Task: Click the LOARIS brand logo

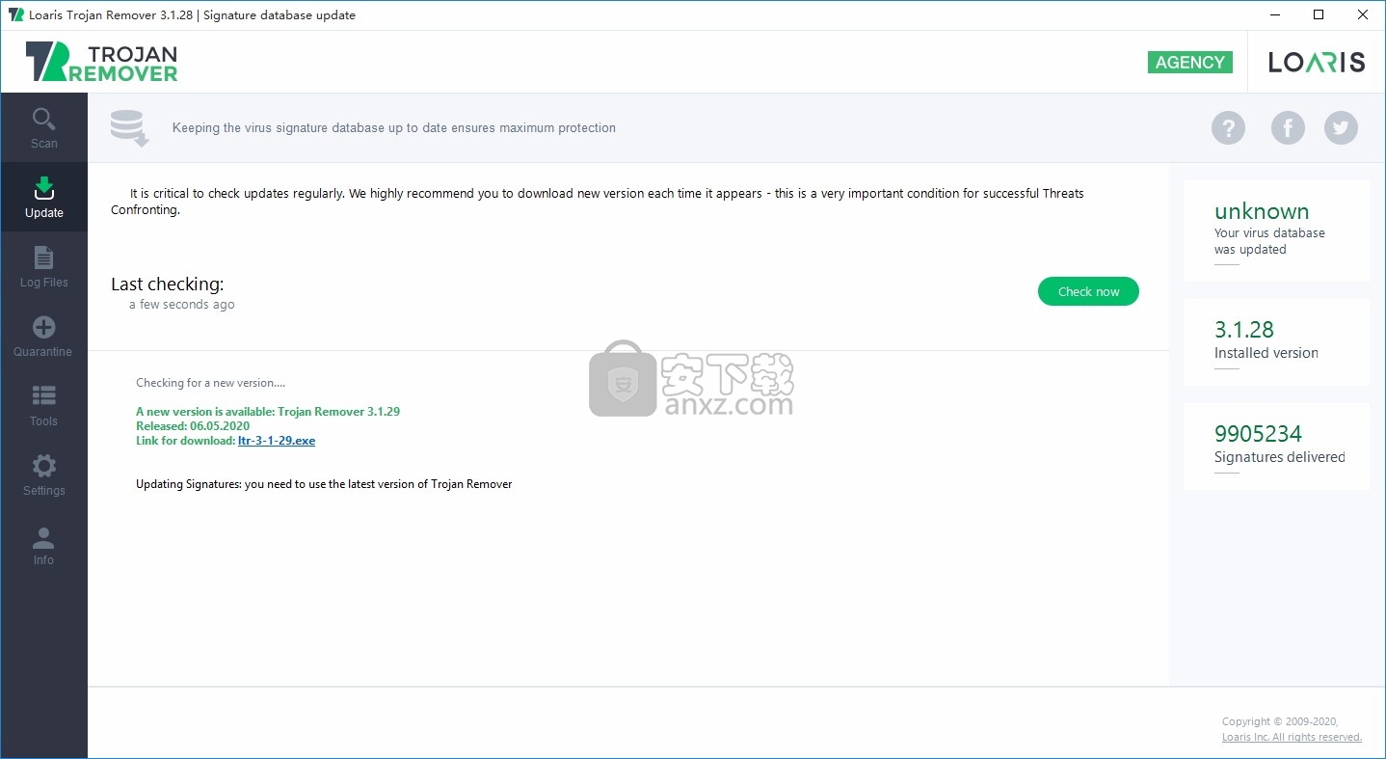Action: coord(1317,62)
